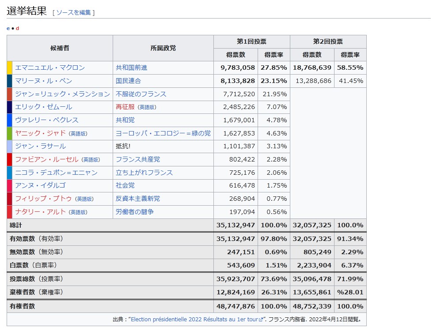Screen dimensions: 437x331
Task: Click the red ナタリー・アルト candidate link
Action: 40,212
